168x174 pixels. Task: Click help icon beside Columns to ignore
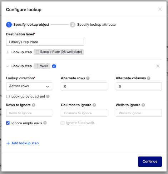pyautogui.click(x=94, y=105)
